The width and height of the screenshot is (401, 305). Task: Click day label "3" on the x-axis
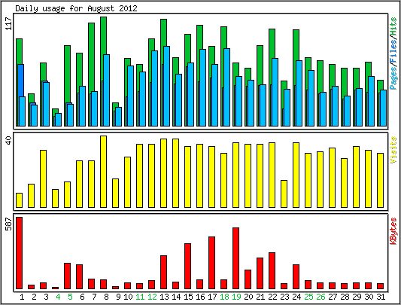tap(46, 297)
